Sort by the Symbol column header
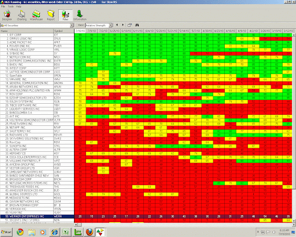The image size is (296, 237). pos(64,31)
